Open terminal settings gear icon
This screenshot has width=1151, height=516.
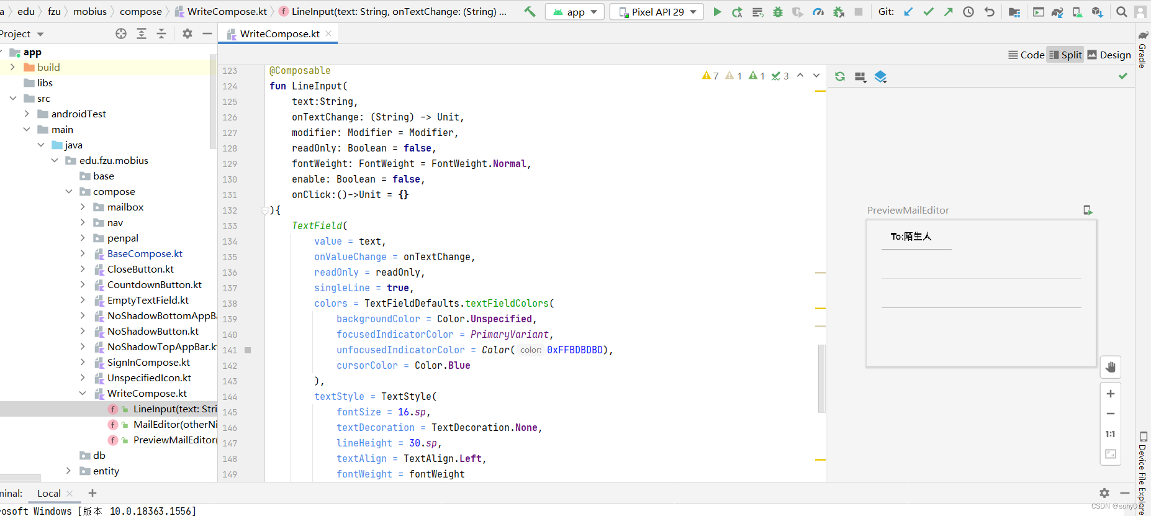[x=1104, y=493]
